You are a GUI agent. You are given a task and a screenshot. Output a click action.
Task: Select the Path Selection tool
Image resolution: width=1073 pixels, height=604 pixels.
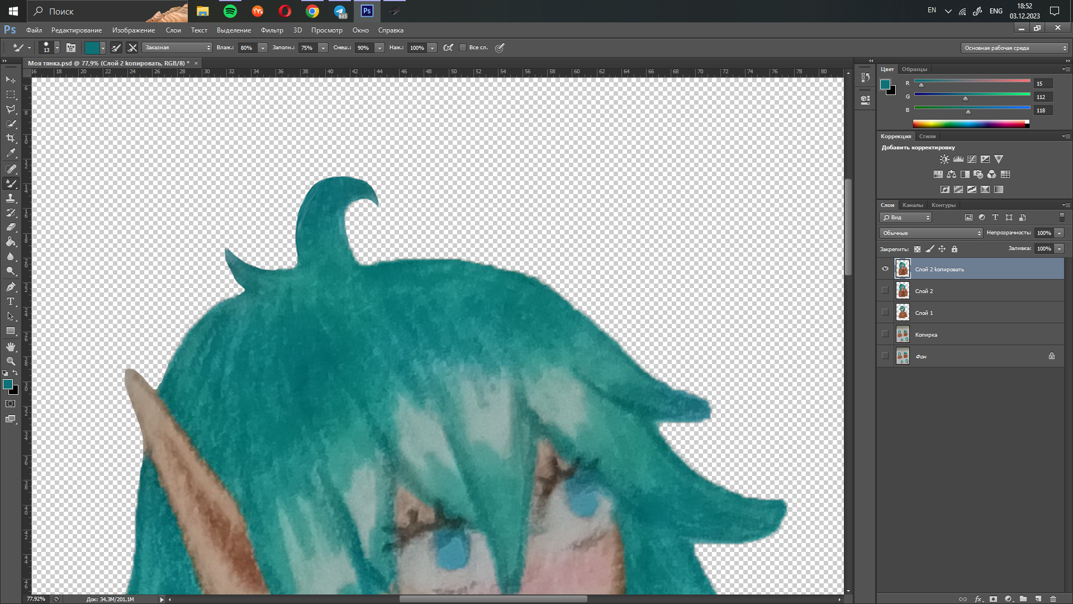click(11, 316)
